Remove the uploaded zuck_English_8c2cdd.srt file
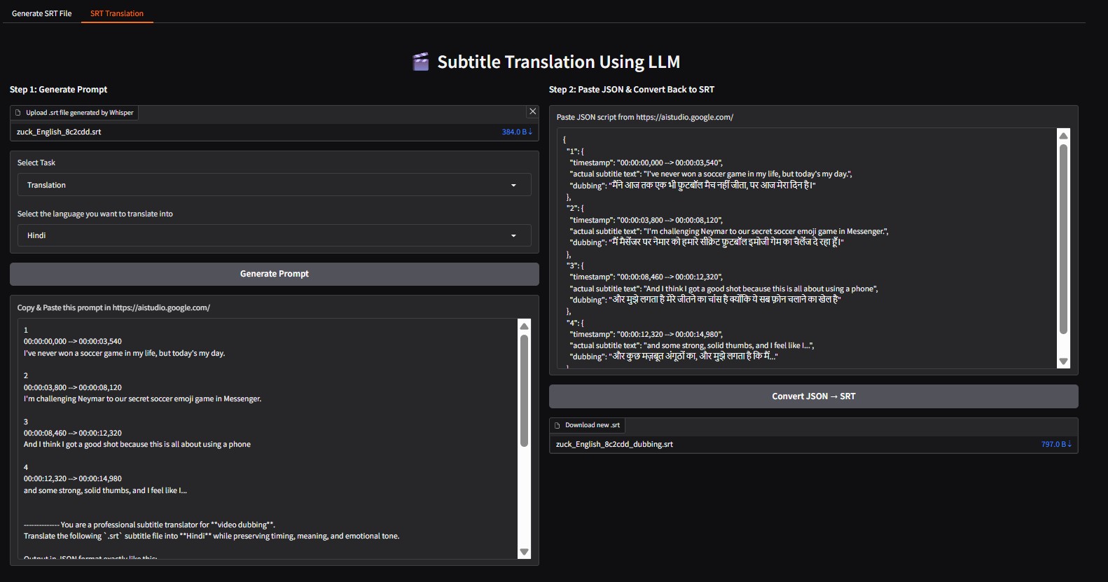 pyautogui.click(x=532, y=111)
